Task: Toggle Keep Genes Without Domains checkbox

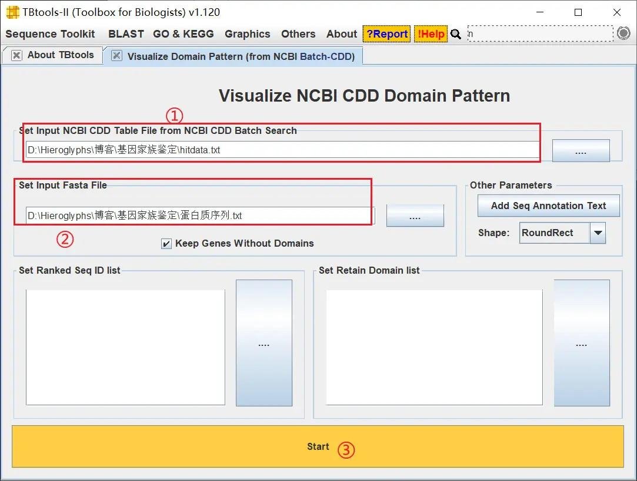Action: pos(166,244)
